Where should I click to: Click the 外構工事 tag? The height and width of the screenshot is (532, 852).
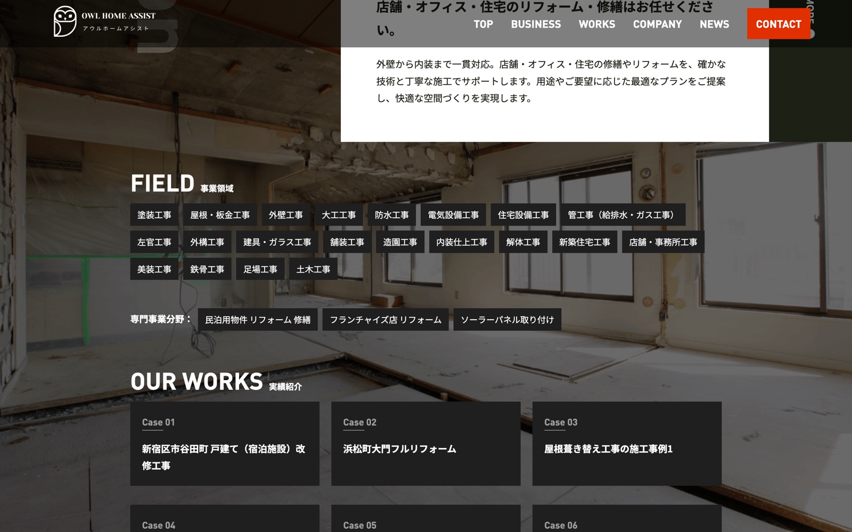pos(208,242)
